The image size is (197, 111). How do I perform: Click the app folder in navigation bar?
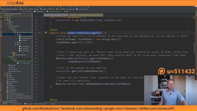(x=22, y=9)
